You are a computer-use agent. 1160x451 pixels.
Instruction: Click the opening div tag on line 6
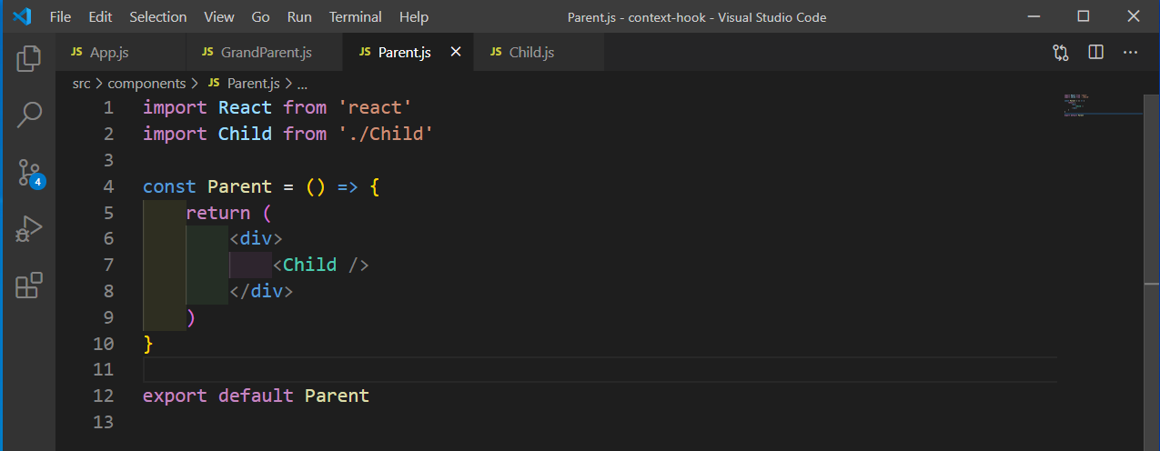point(256,238)
